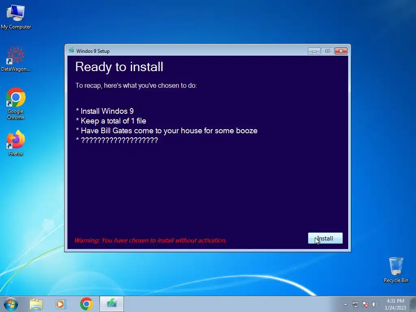This screenshot has width=416, height=312.
Task: Click the Windos 9 Setup title icon
Action: [71, 50]
